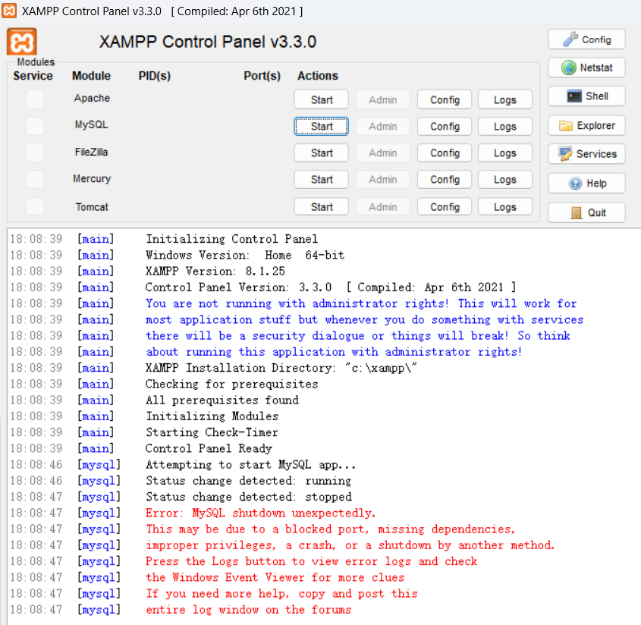The image size is (641, 625).
Task: Open MySQL Config menu
Action: coord(445,127)
